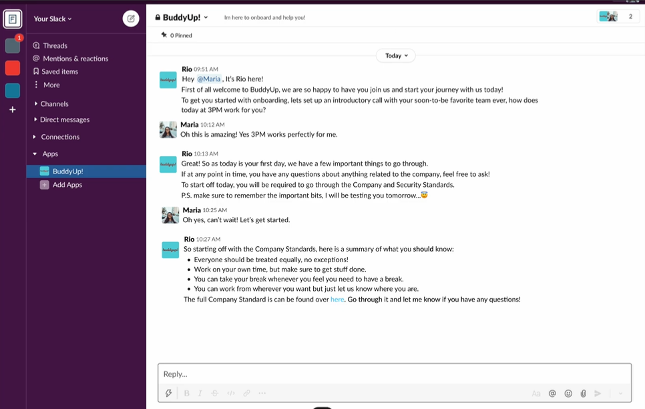Click Rio's avatar on 10:13 AM message

[x=168, y=164]
